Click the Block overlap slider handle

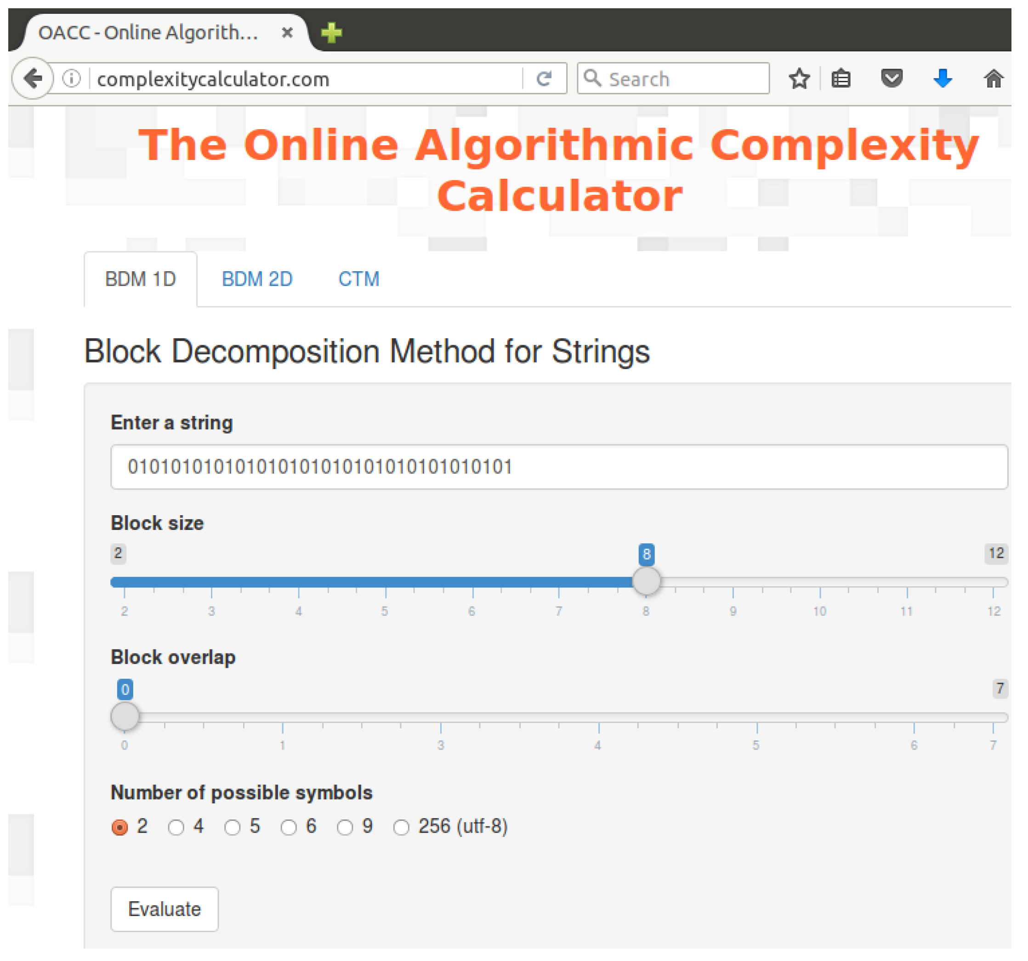pos(125,716)
